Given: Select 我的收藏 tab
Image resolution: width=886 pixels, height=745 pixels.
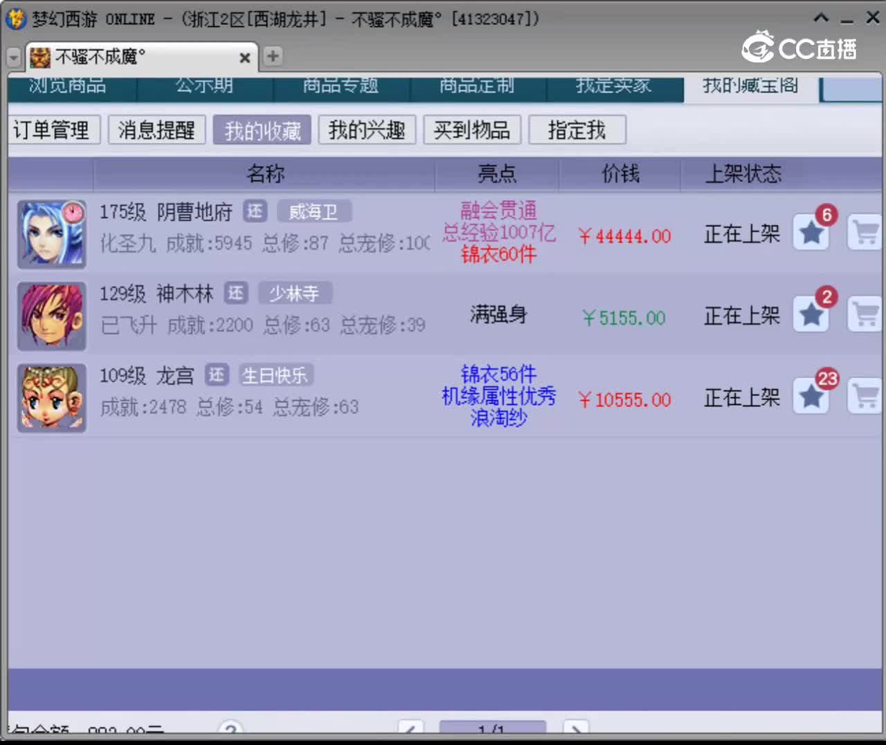Looking at the screenshot, I should point(262,130).
